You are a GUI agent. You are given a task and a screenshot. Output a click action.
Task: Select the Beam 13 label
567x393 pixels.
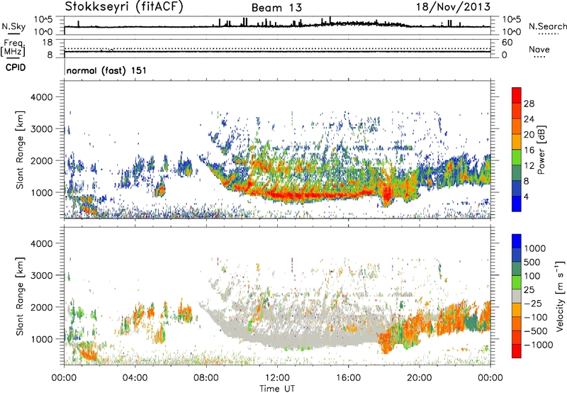tap(276, 8)
